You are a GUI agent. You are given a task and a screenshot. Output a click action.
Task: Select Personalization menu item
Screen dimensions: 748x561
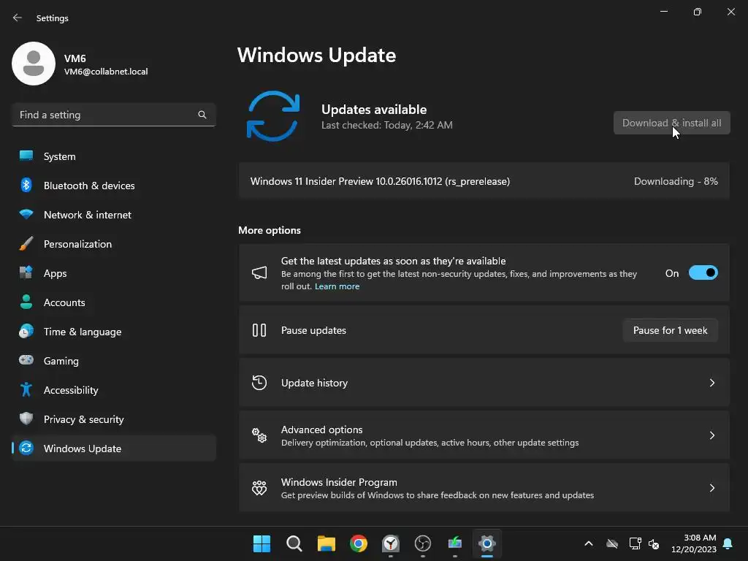pyautogui.click(x=114, y=244)
